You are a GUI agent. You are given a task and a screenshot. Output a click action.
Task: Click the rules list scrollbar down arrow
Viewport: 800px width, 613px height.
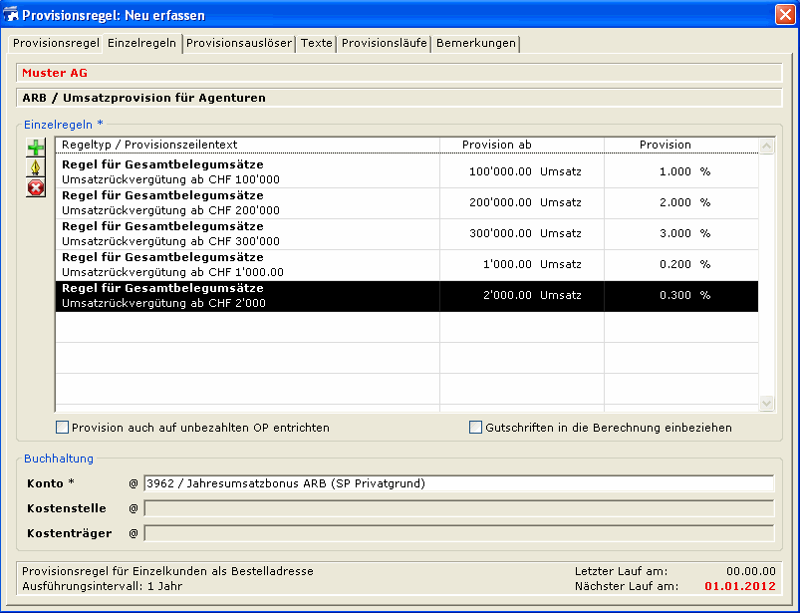pyautogui.click(x=766, y=404)
